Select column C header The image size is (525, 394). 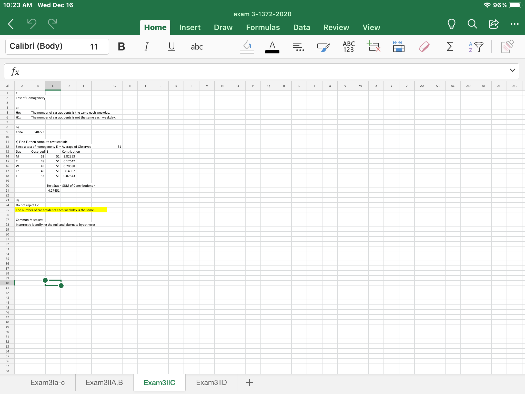pyautogui.click(x=53, y=86)
